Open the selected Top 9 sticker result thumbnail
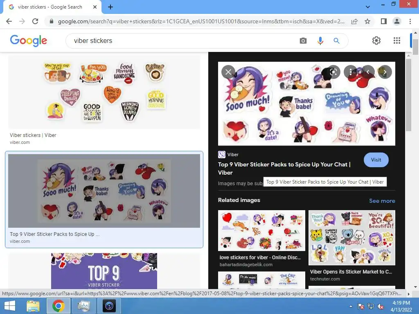The image size is (419, 314). 104,191
